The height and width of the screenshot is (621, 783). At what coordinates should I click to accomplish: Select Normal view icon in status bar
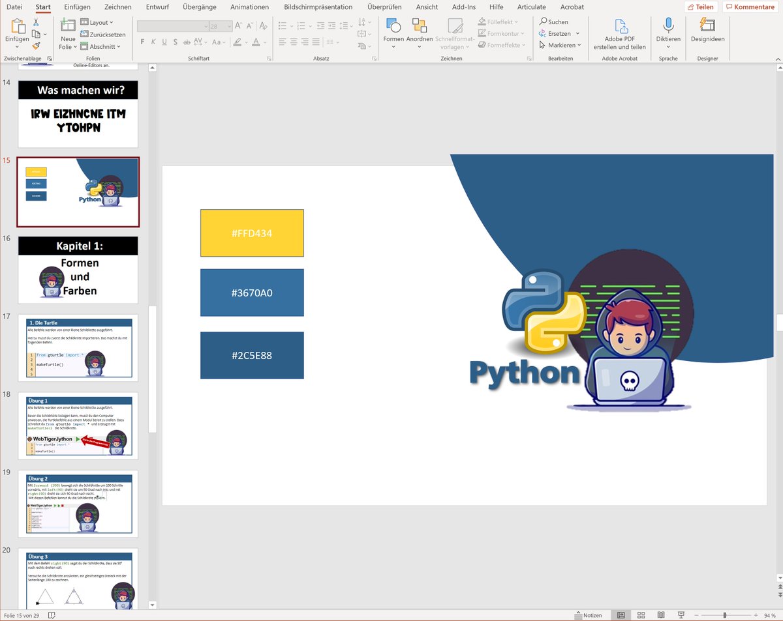tap(621, 615)
